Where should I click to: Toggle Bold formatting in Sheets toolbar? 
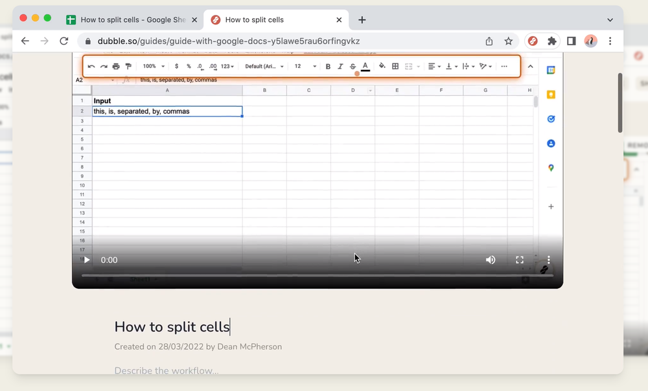(328, 67)
